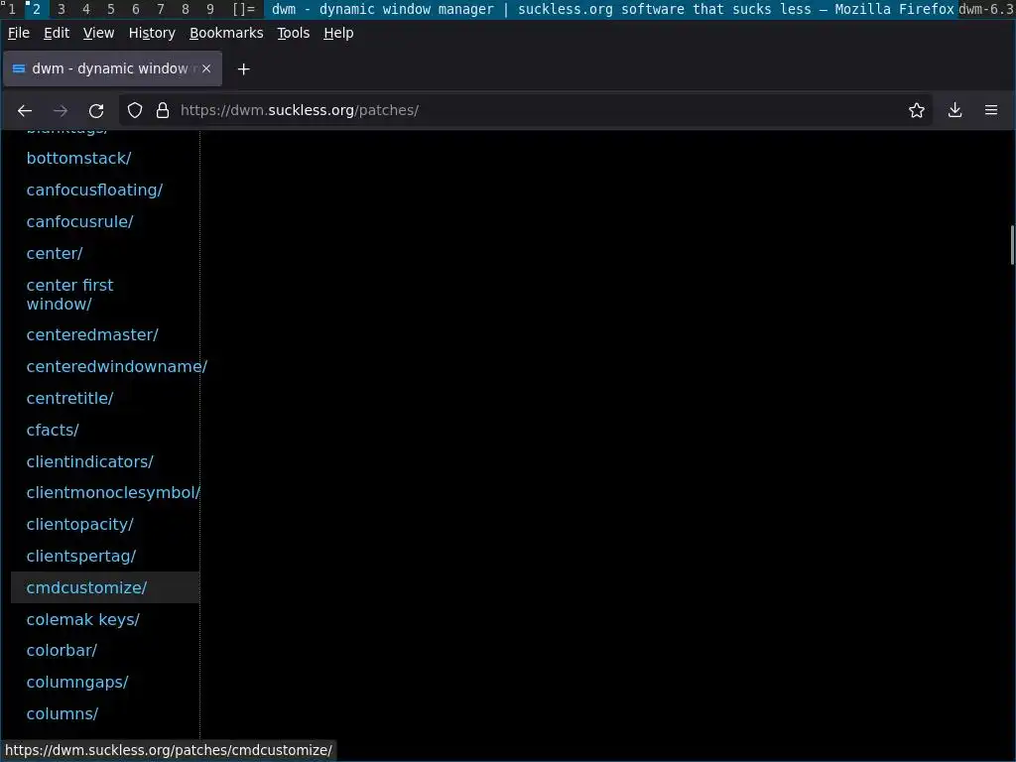The width and height of the screenshot is (1016, 762).
Task: Open a new tab with plus button
Action: [x=244, y=68]
